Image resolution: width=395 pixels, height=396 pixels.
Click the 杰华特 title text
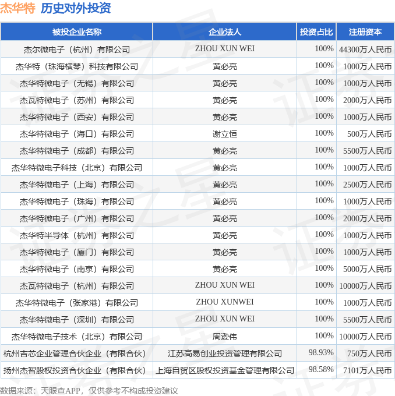point(17,8)
